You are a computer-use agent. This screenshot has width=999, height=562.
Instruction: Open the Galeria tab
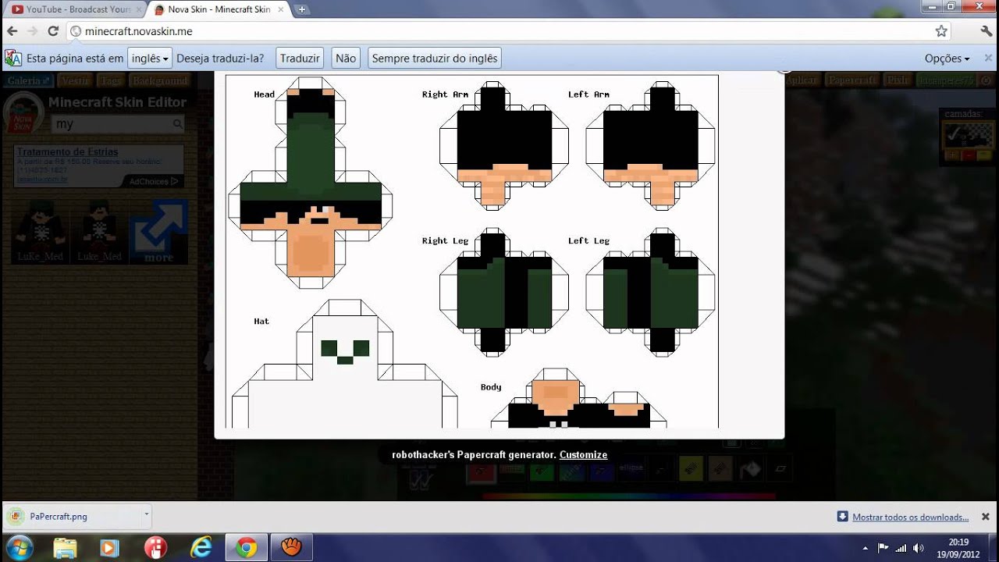[29, 80]
